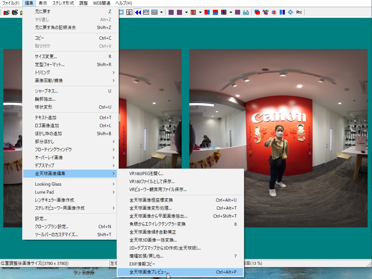Select 全天球画像極座標変換 in the submenu

(x=181, y=200)
